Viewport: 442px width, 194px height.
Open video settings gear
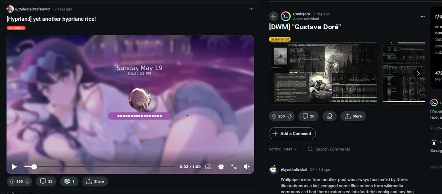coord(221,166)
